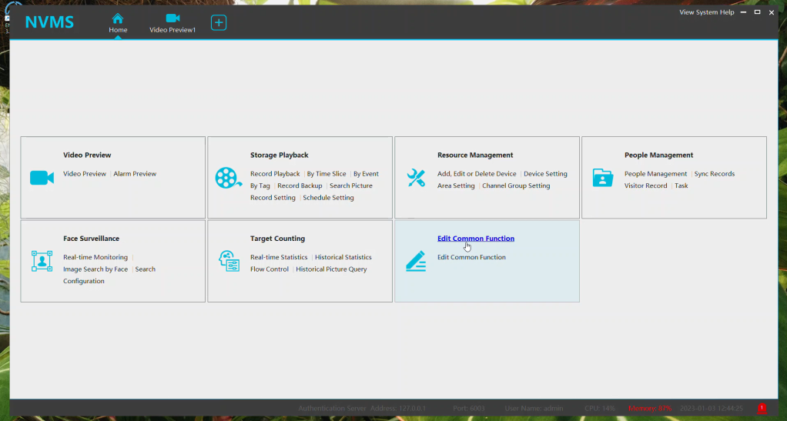
Task: Launch Image Search by Face
Action: (x=95, y=269)
